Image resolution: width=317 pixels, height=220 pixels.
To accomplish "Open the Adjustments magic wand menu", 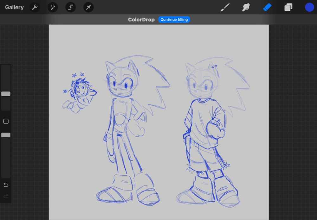I will 53,8.
